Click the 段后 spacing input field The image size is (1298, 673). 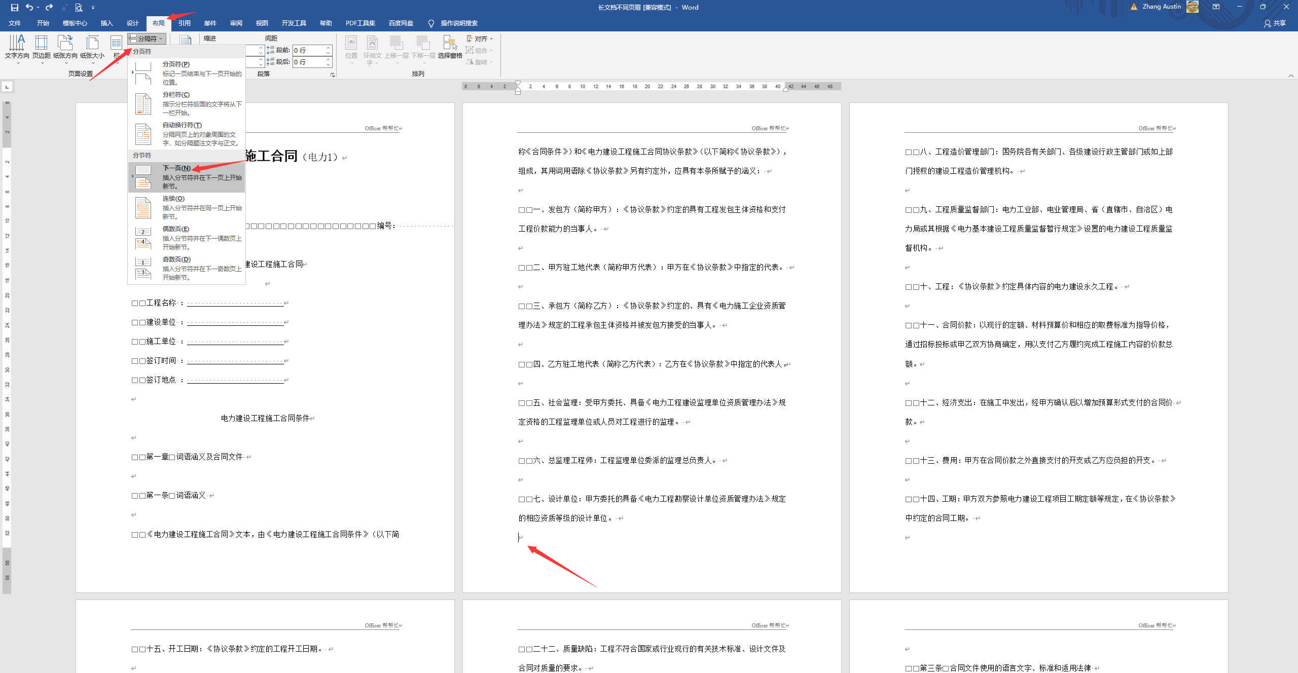[308, 62]
